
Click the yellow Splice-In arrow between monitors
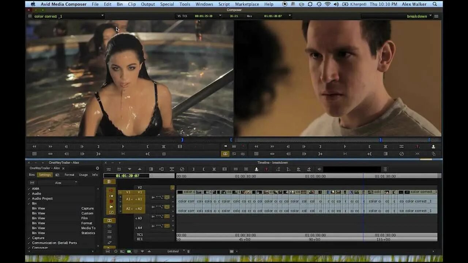226,146
